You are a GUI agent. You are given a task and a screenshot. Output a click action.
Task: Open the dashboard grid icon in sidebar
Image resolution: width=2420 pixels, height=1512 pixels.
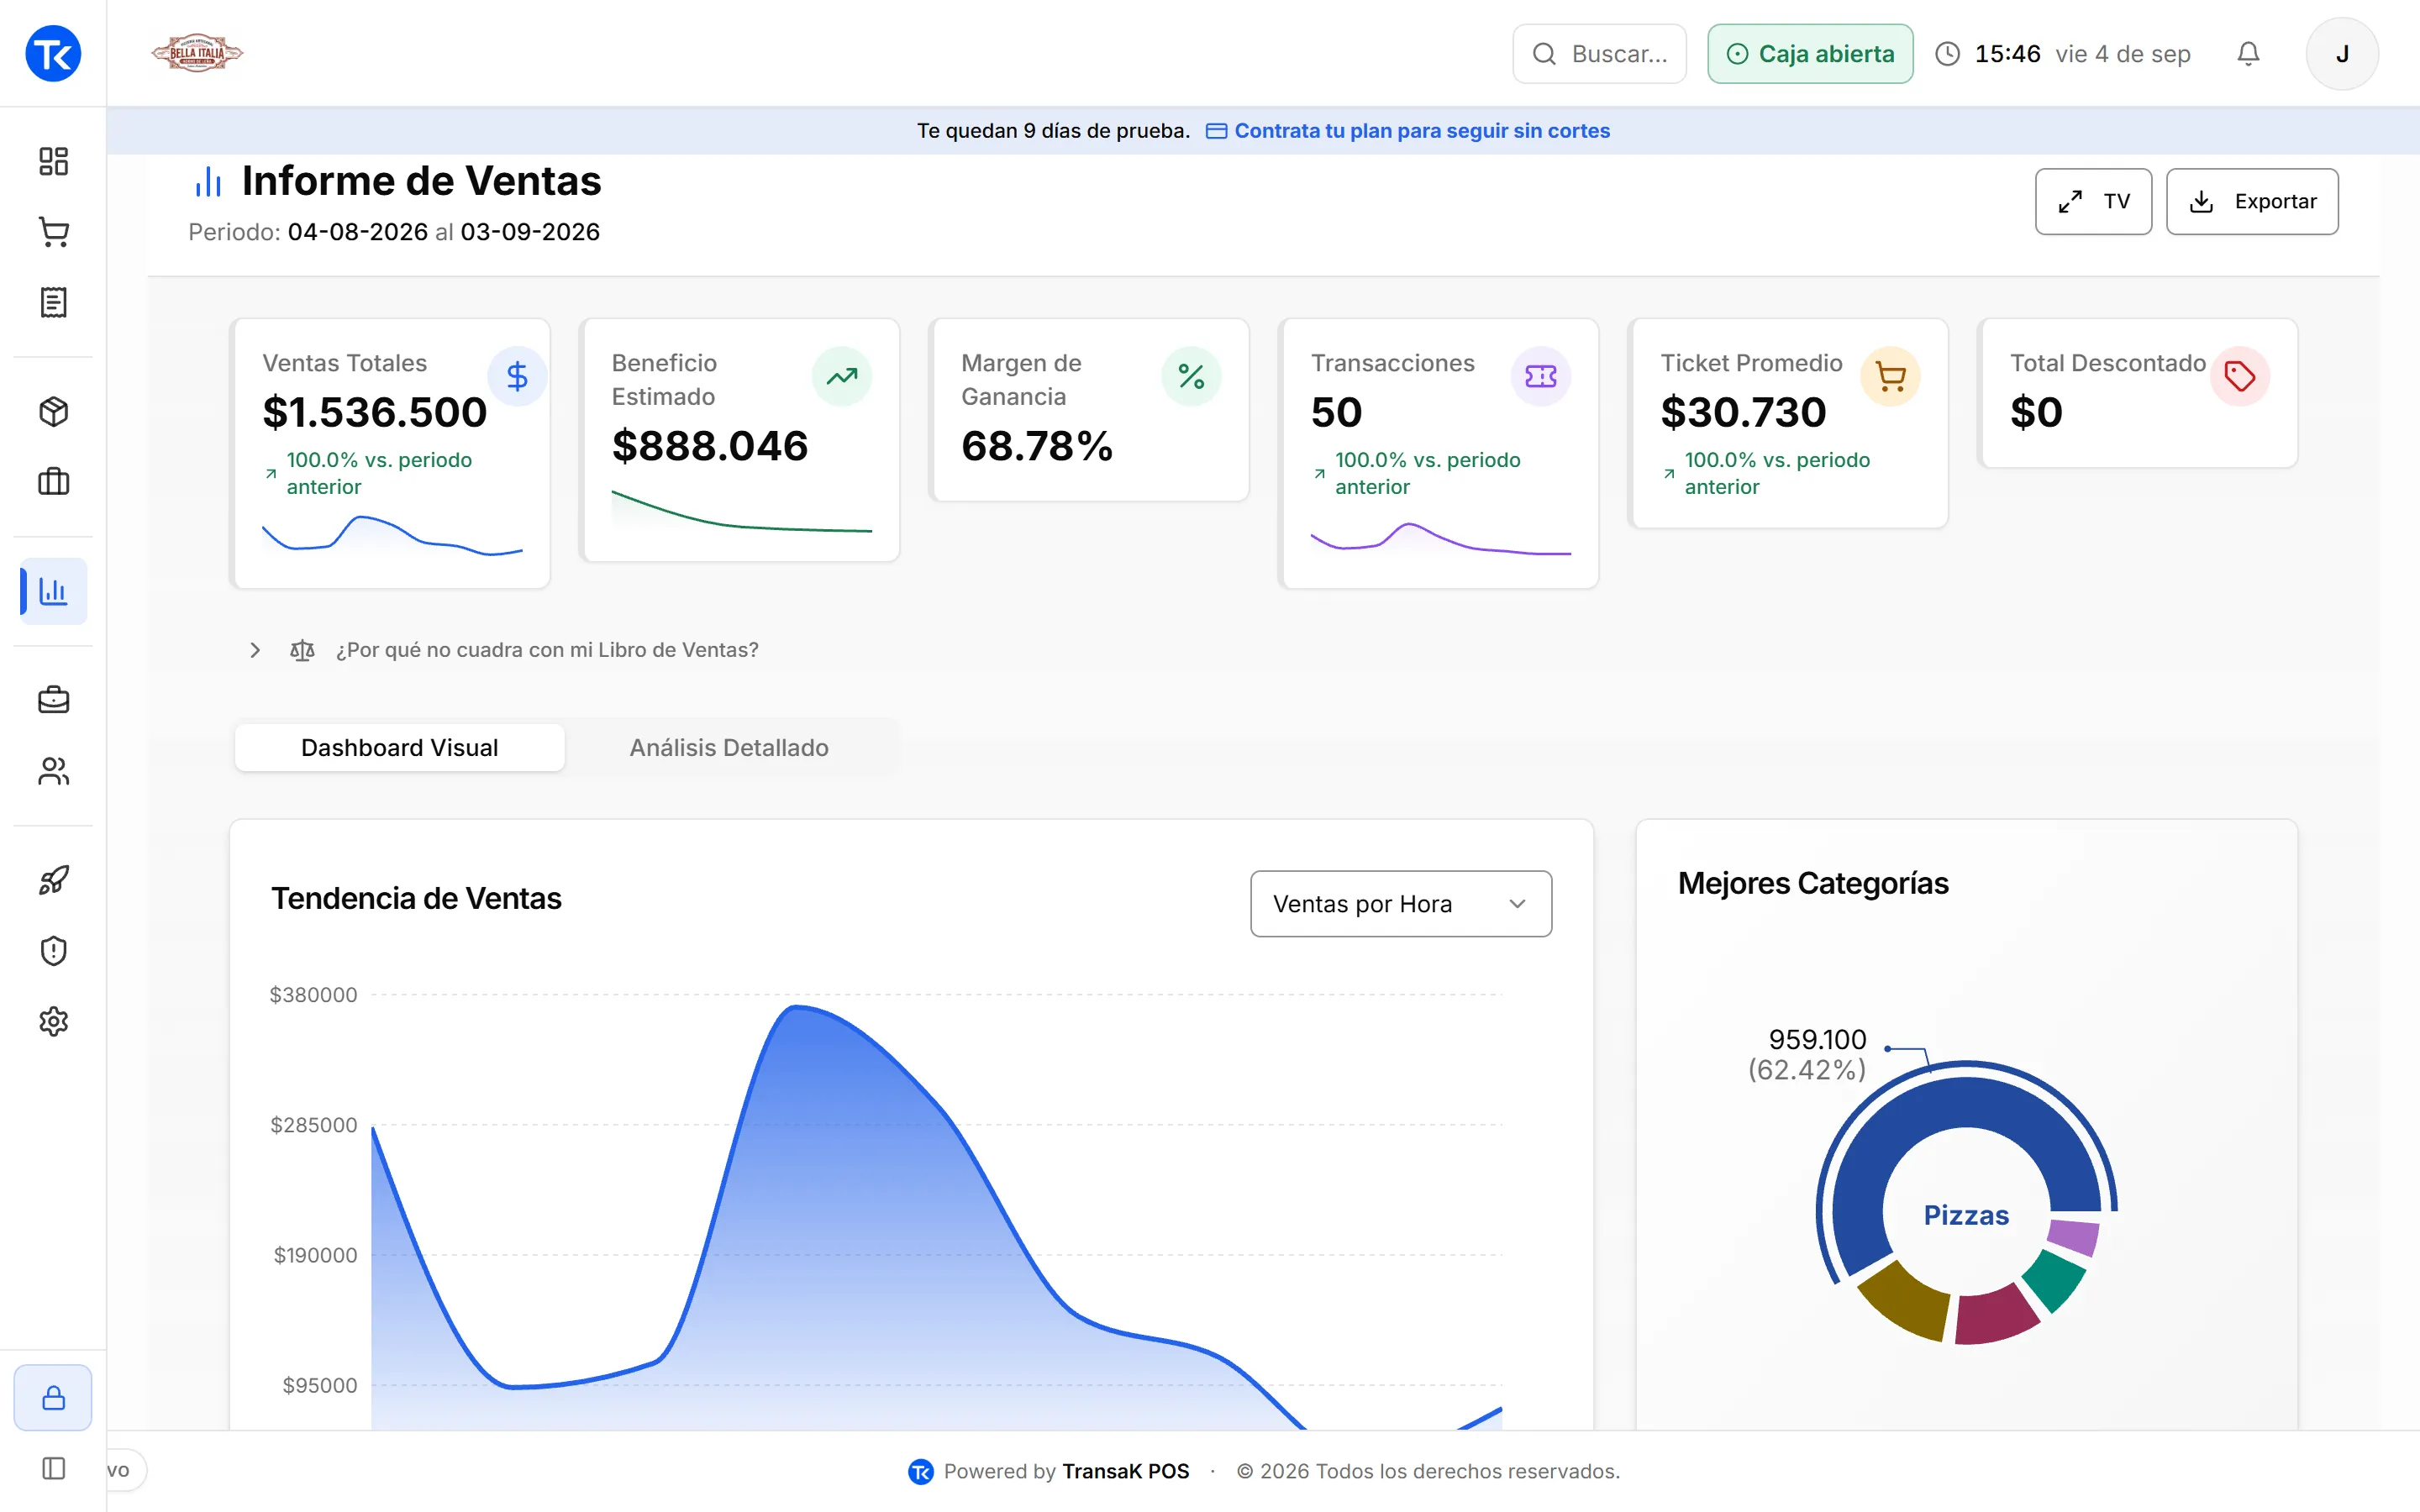(53, 161)
